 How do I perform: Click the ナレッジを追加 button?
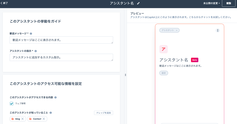(x=103, y=113)
